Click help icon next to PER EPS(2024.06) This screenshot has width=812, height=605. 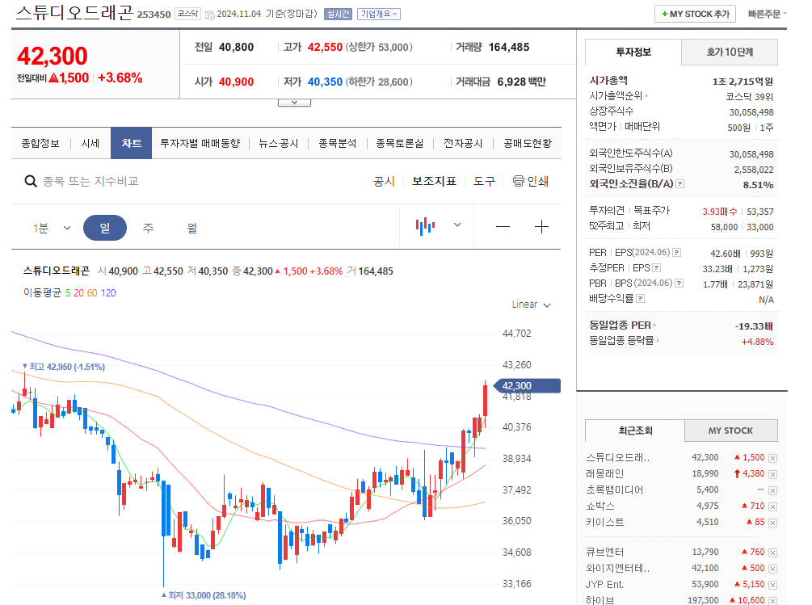click(x=676, y=253)
